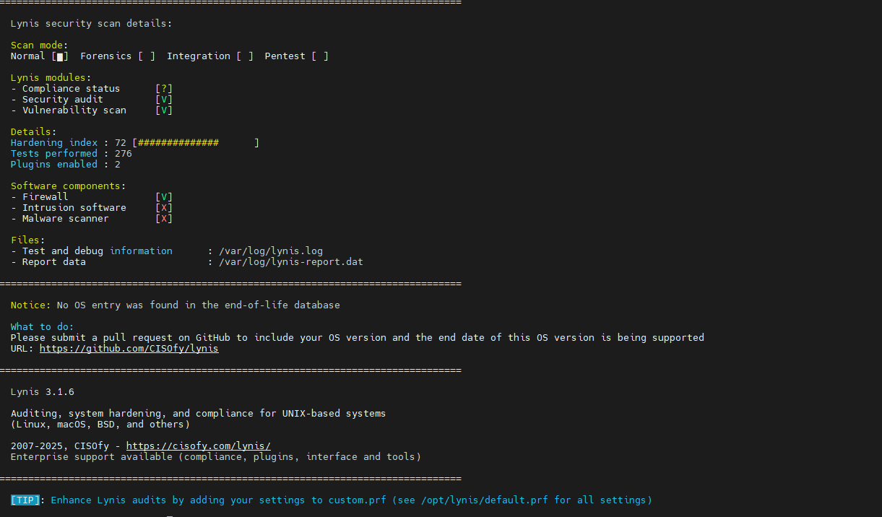
Task: Click the 'end-of-life database' notice text
Action: [x=282, y=305]
